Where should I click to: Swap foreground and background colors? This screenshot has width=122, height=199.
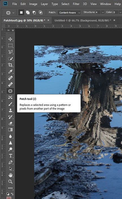tap(12, 194)
